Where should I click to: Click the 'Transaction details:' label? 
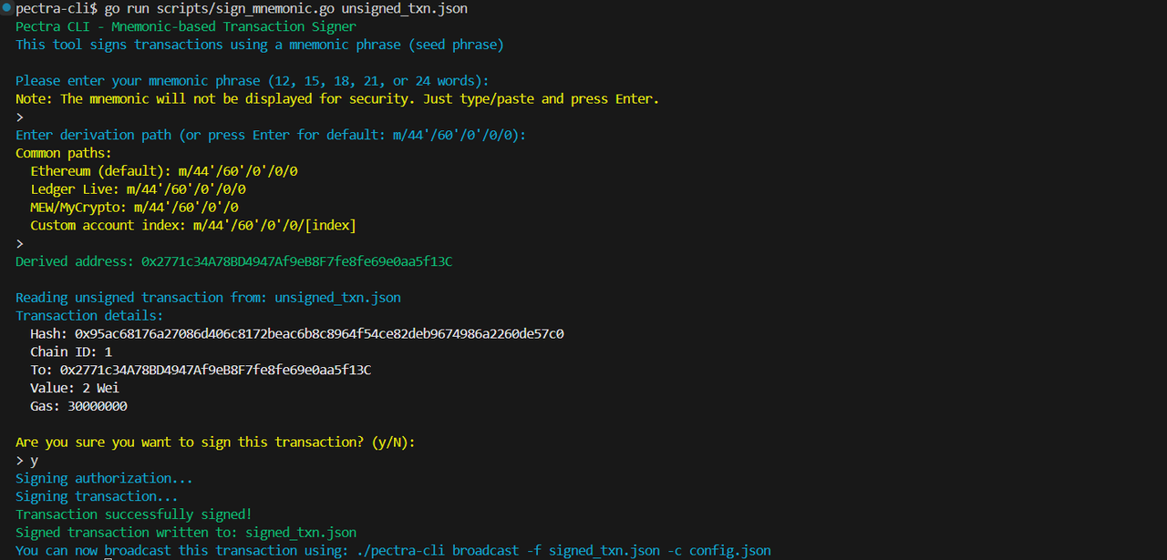pos(89,315)
